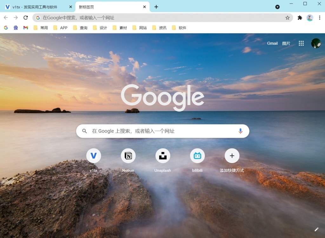
Task: Reload the current page
Action: 25,18
